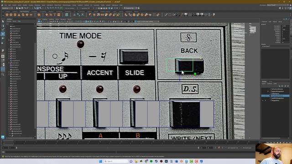
Task: Click the Outliner vertical scrollbar
Action: (35, 86)
